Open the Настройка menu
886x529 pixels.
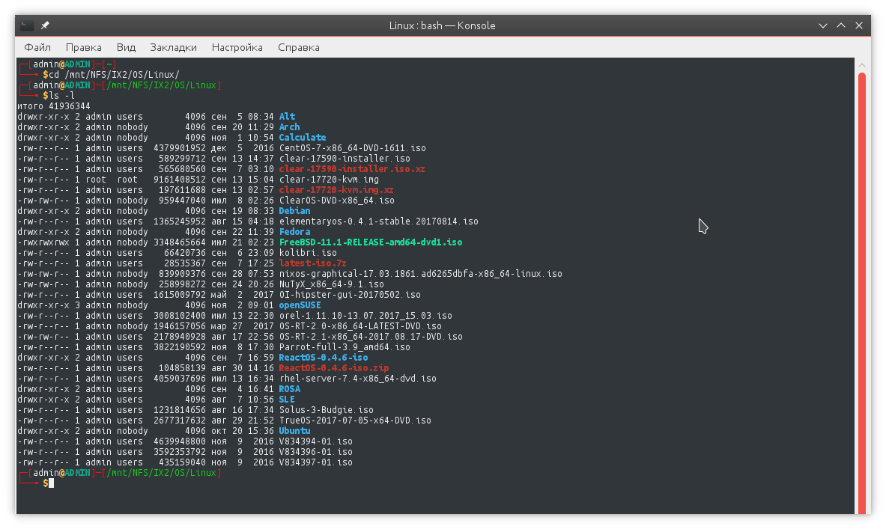237,47
